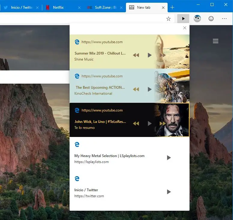
Task: Click The Best Upcoming ACTION title
Action: point(100,88)
